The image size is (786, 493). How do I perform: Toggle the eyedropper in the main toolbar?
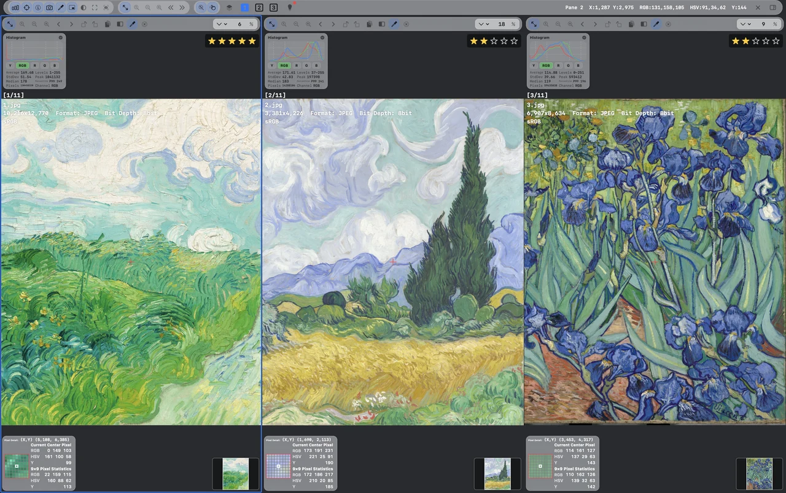click(x=61, y=7)
